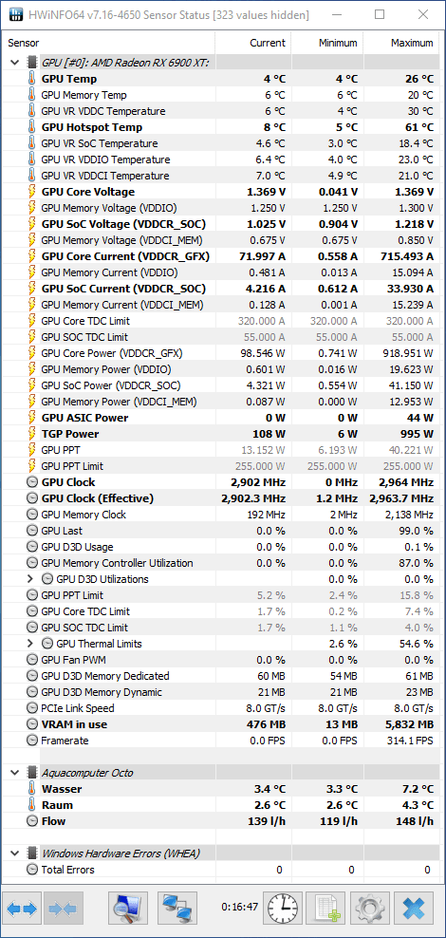Collapse the Windows Hardware Errors (WHEA) group
The height and width of the screenshot is (938, 446).
pyautogui.click(x=15, y=854)
